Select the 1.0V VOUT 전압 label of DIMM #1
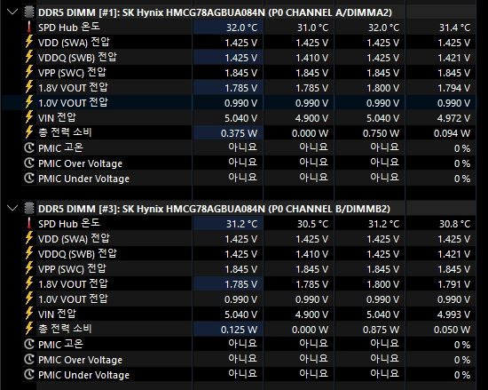The image size is (488, 390). (73, 103)
